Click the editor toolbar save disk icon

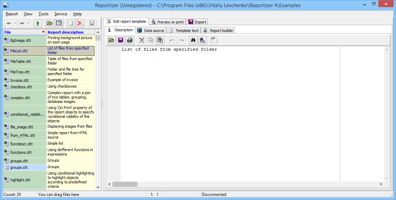(120, 40)
